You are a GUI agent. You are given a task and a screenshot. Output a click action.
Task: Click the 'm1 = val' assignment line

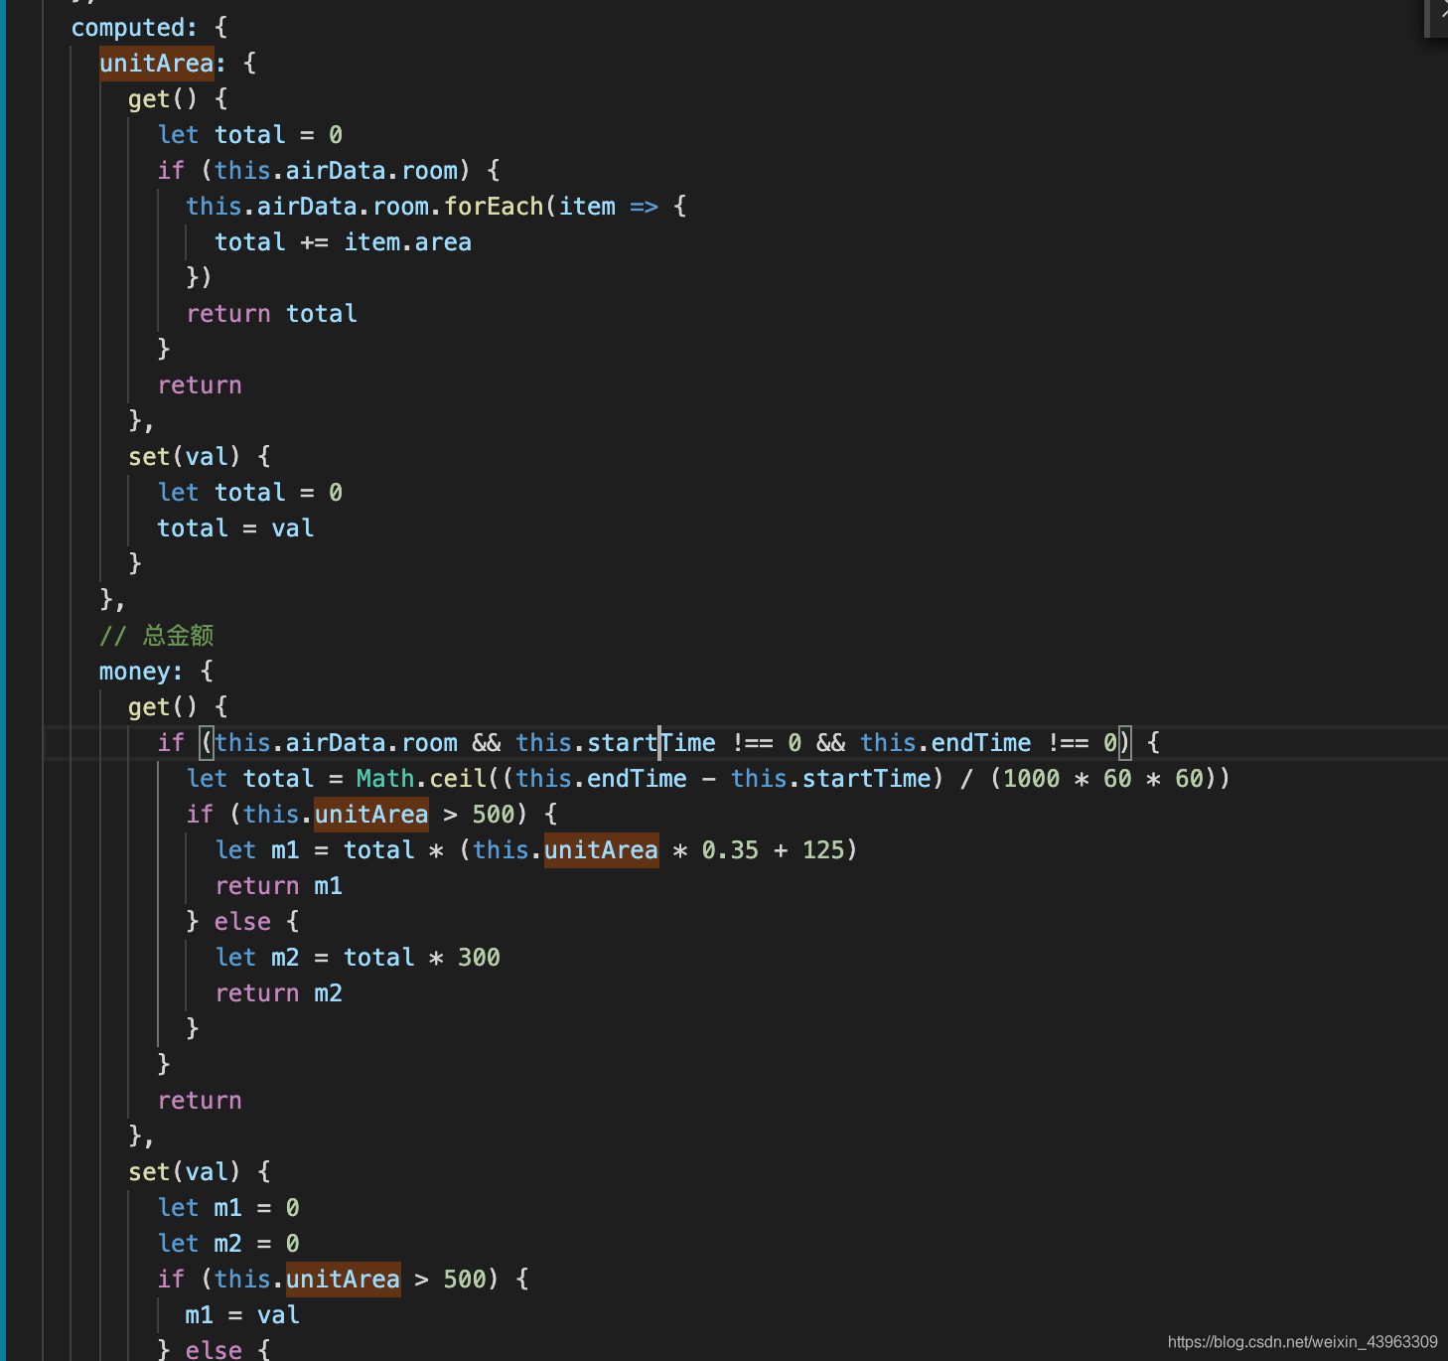pos(242,1315)
